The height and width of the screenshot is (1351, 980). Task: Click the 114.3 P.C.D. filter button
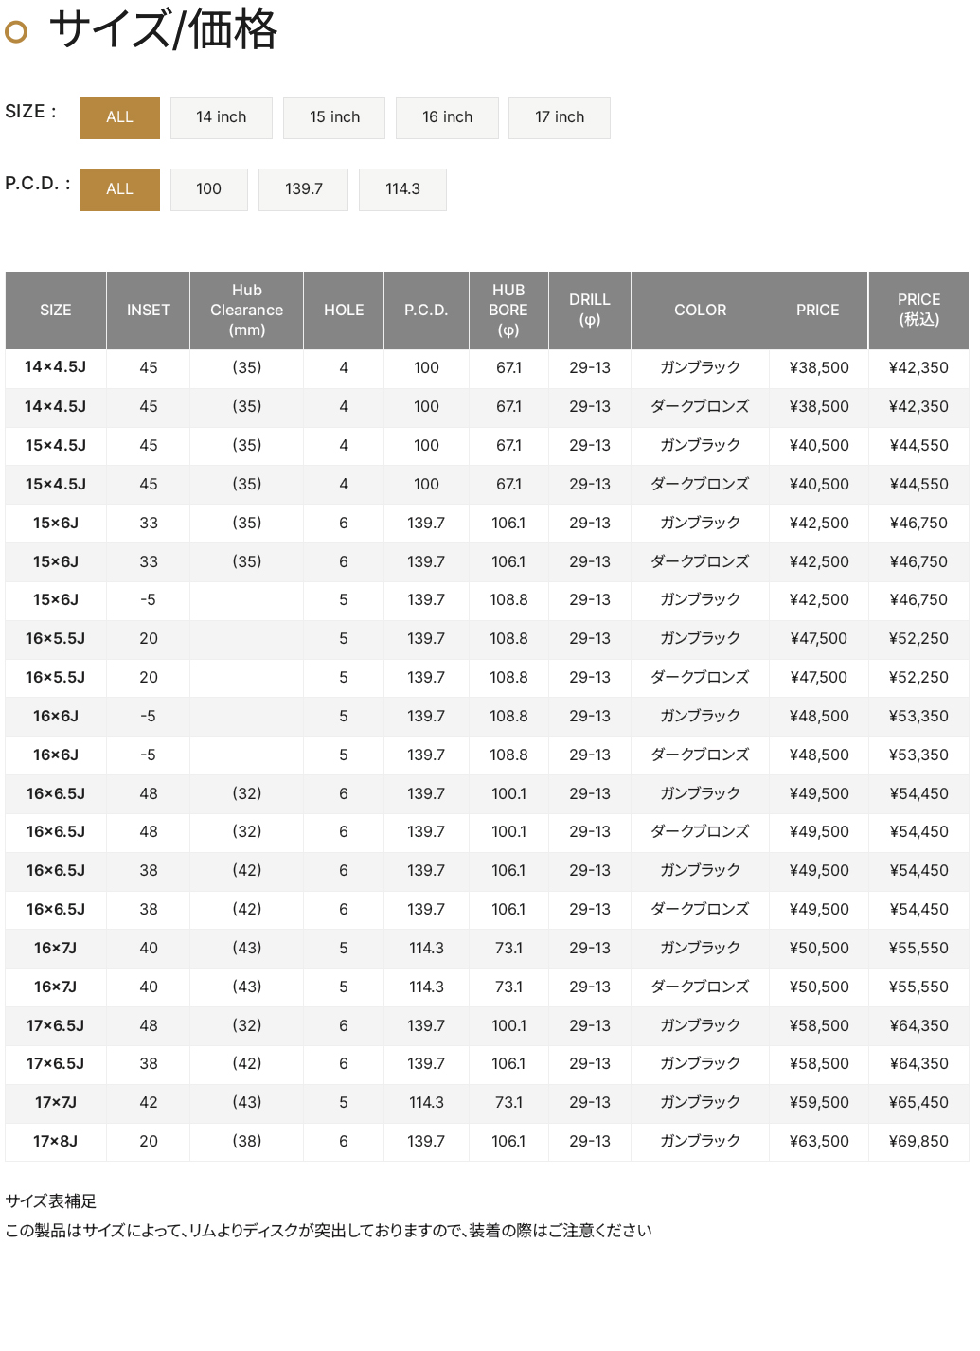coord(402,189)
